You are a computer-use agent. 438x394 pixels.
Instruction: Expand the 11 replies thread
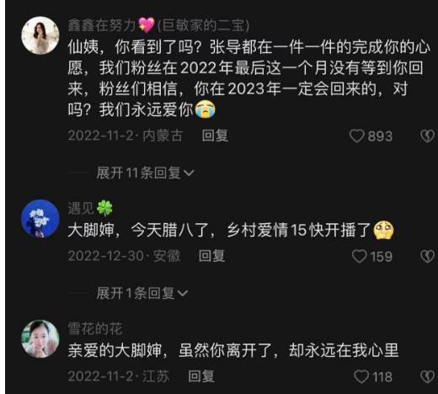[x=145, y=173]
